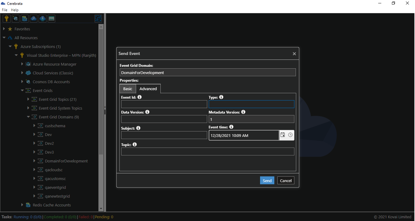Viewport: 415px width, 221px height.
Task: Click the cloud magnifier search toolbar icon
Action: point(34,19)
